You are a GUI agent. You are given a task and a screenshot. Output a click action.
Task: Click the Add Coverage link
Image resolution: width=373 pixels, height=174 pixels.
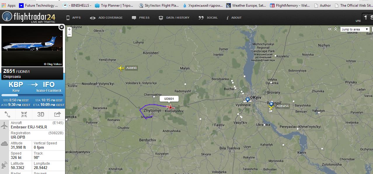(107, 18)
